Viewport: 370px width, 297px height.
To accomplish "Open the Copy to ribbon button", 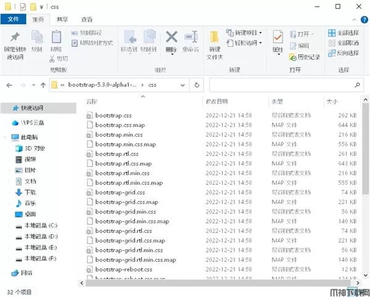I will pos(149,41).
